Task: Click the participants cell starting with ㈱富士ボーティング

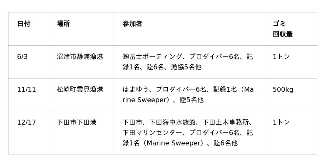Action: point(188,62)
